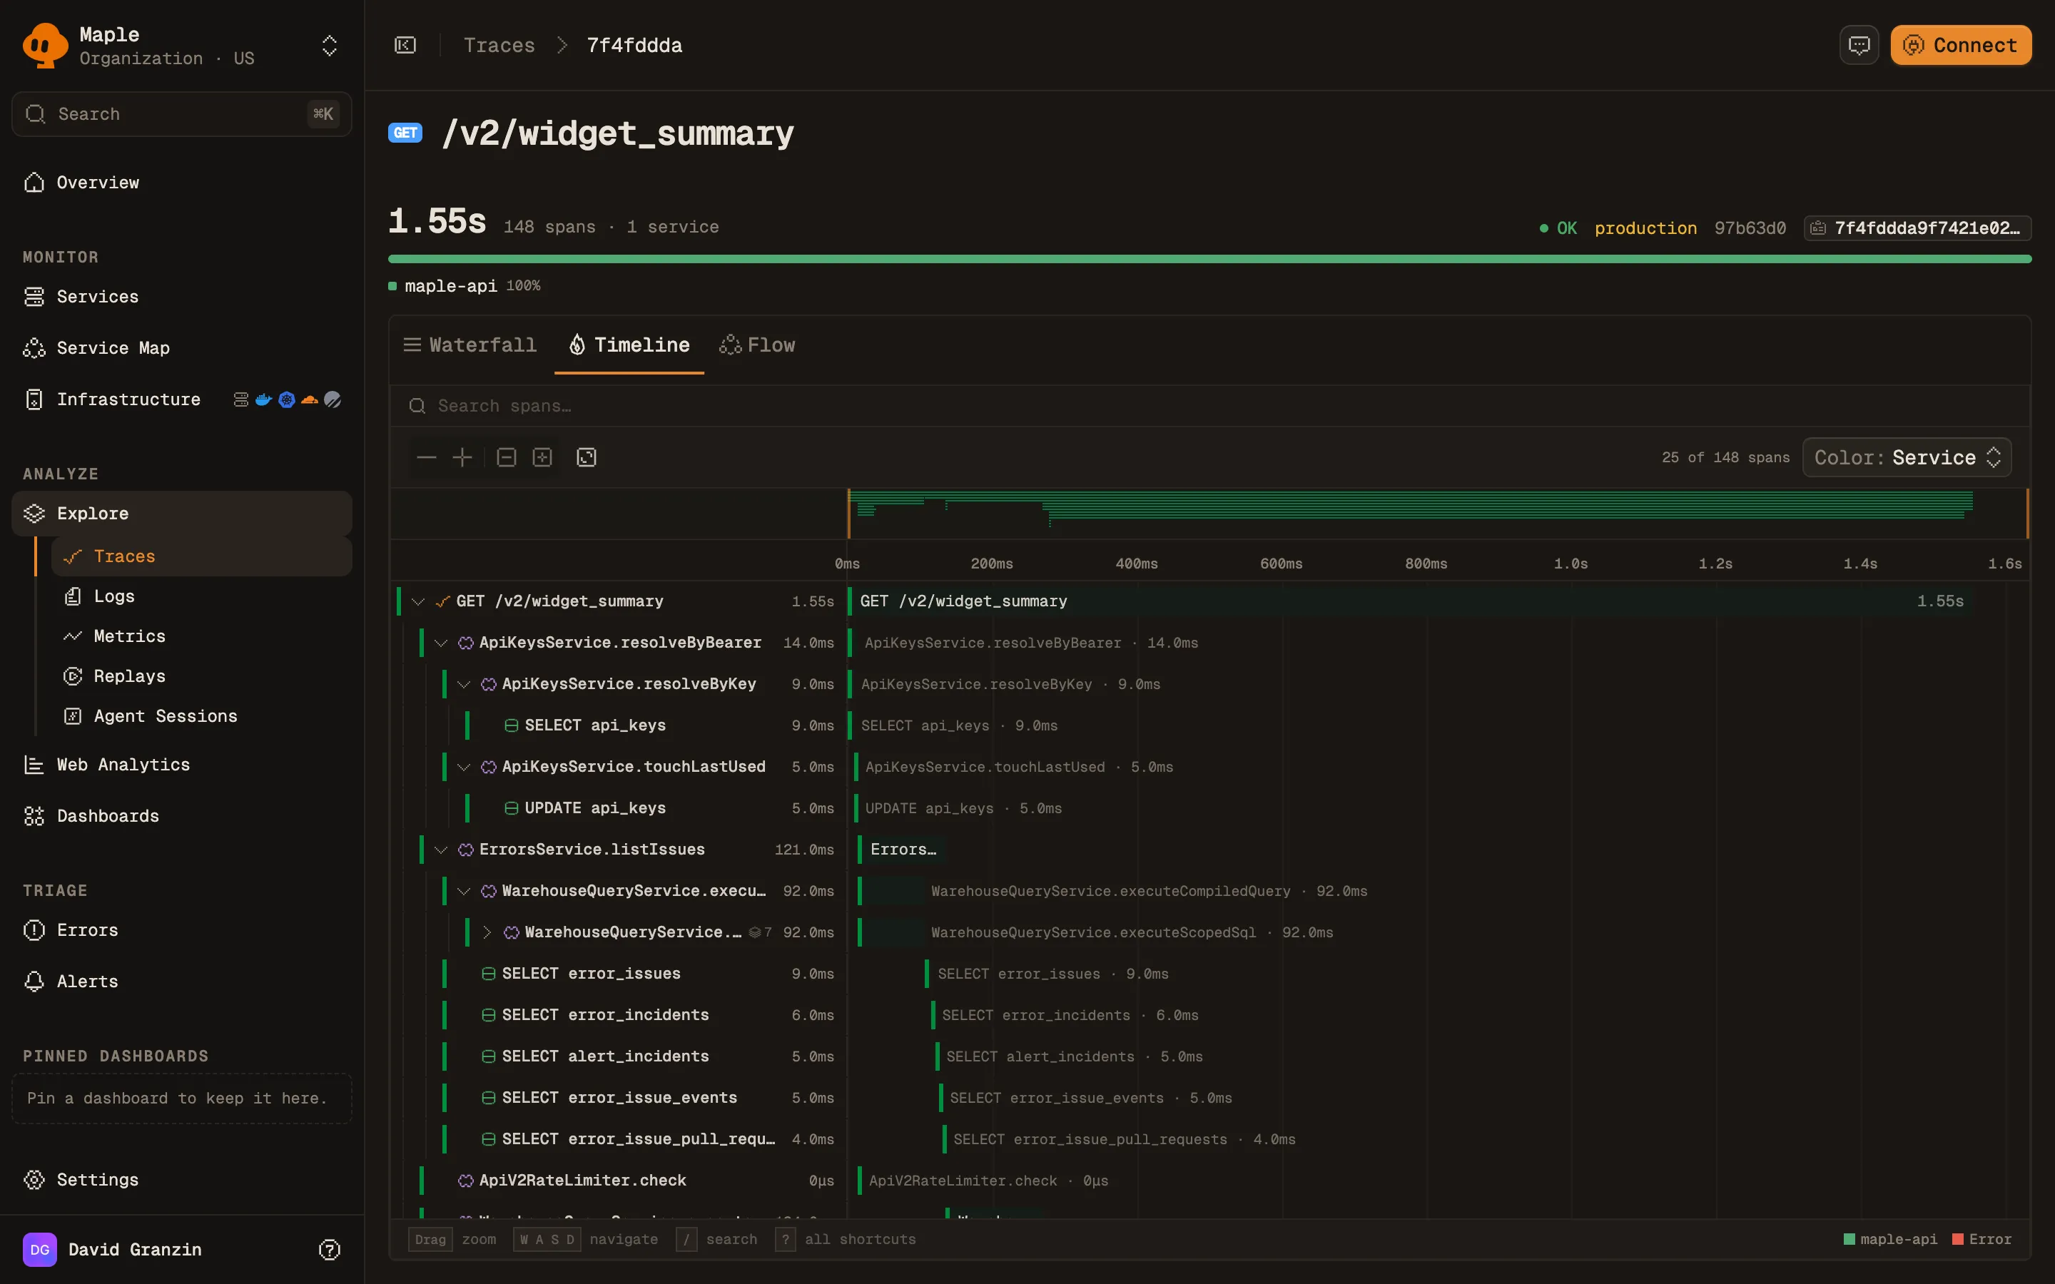Select the SELECT error_issue_events span row

(616, 1097)
